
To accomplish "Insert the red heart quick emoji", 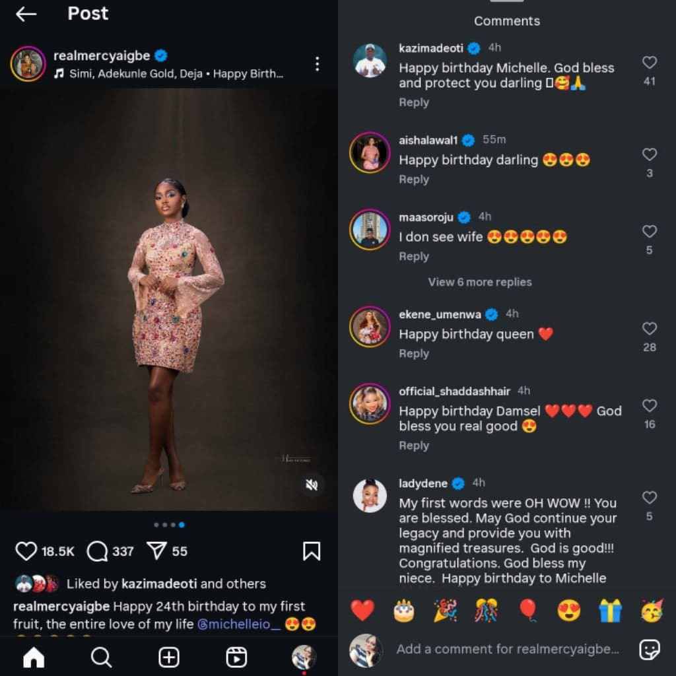I will [362, 611].
